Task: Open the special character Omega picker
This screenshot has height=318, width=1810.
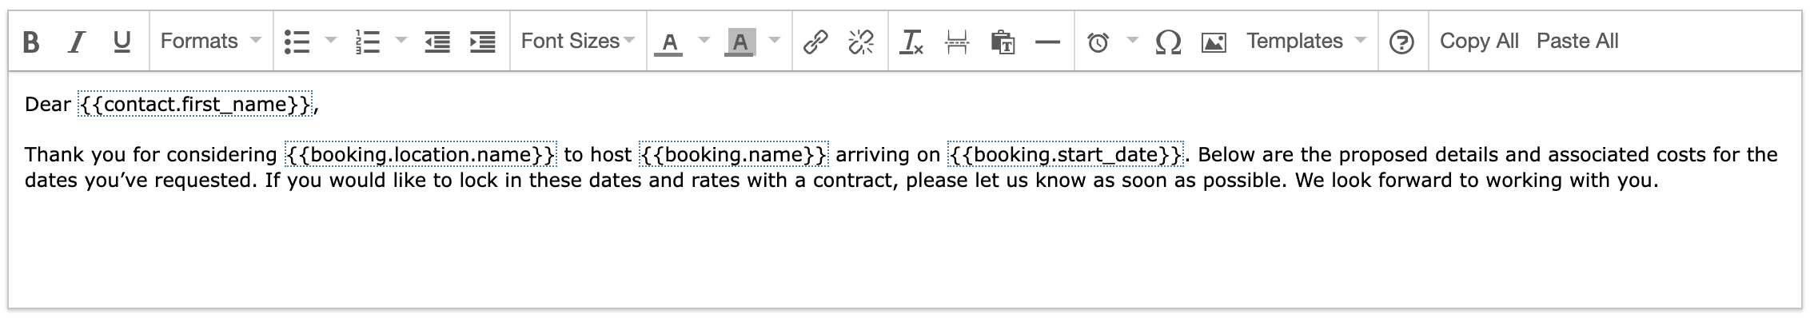Action: tap(1169, 42)
